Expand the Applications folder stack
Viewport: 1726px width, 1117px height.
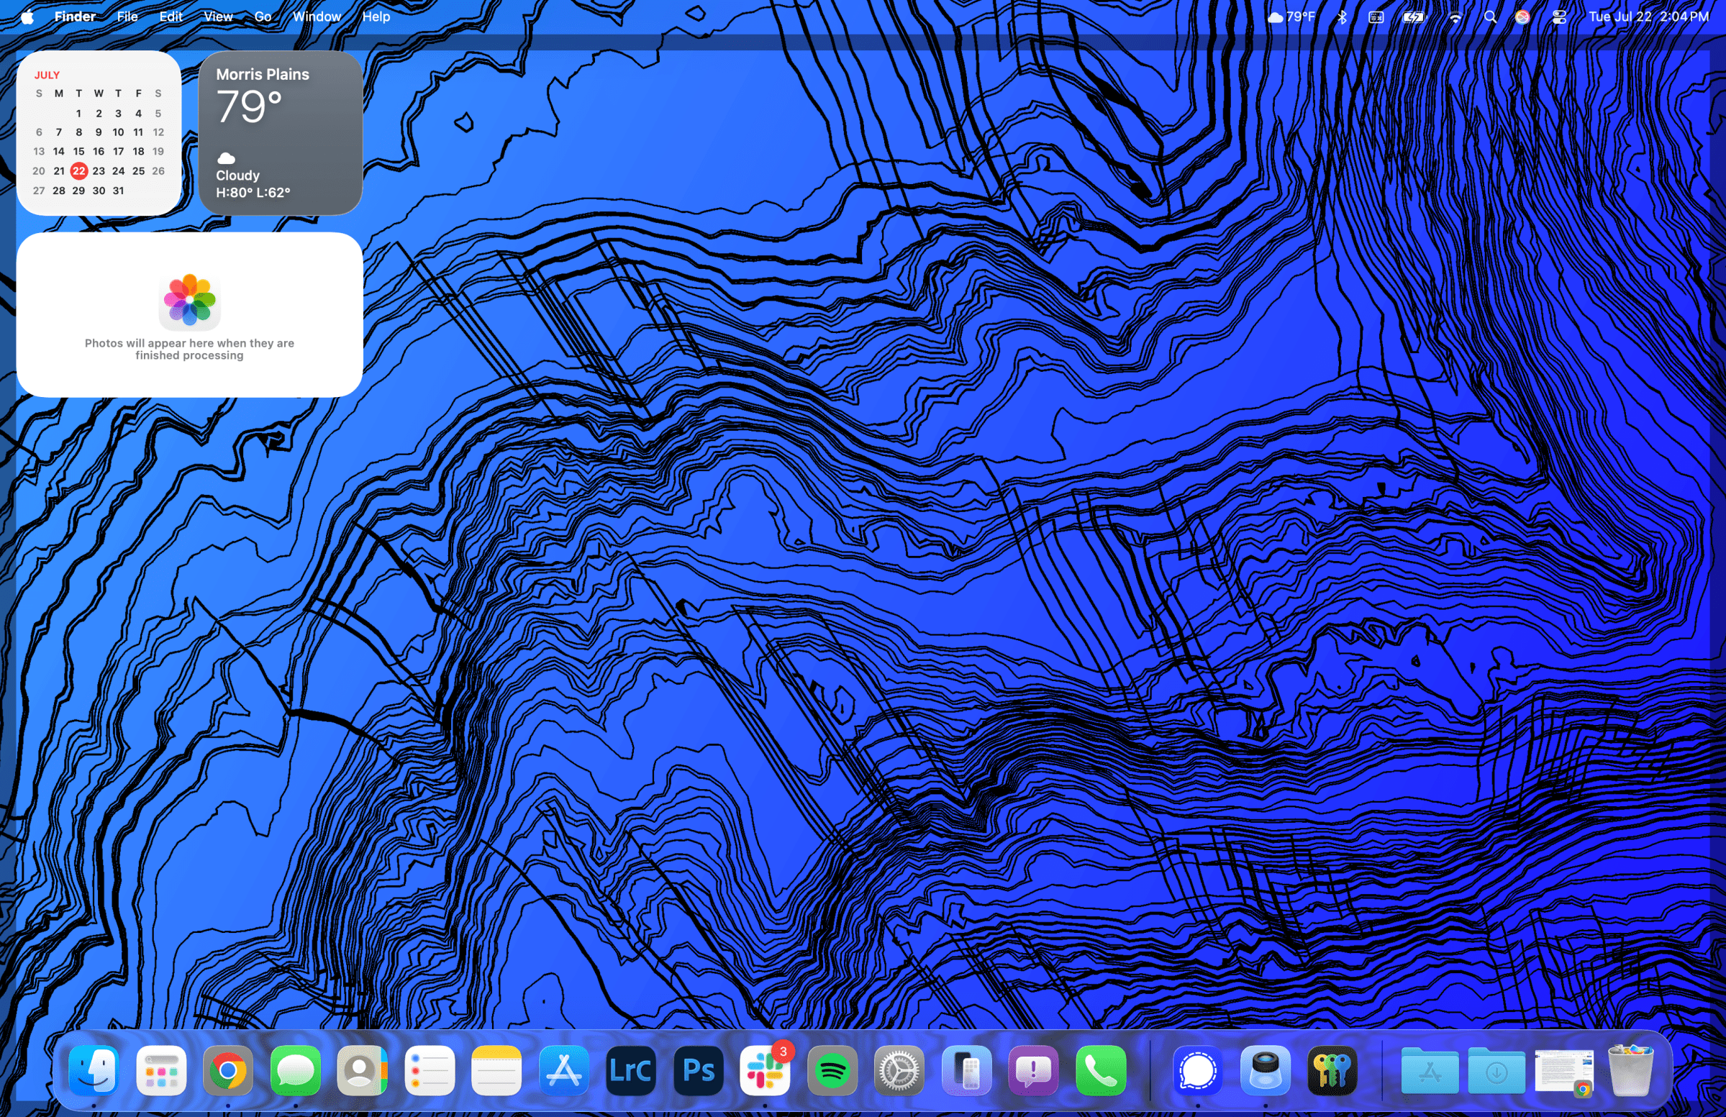(1430, 1070)
